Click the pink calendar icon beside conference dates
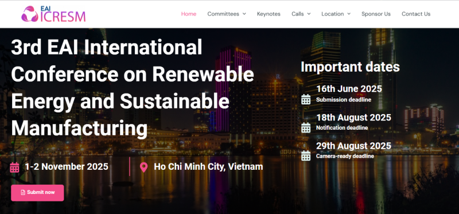This screenshot has width=459, height=214. (15, 167)
